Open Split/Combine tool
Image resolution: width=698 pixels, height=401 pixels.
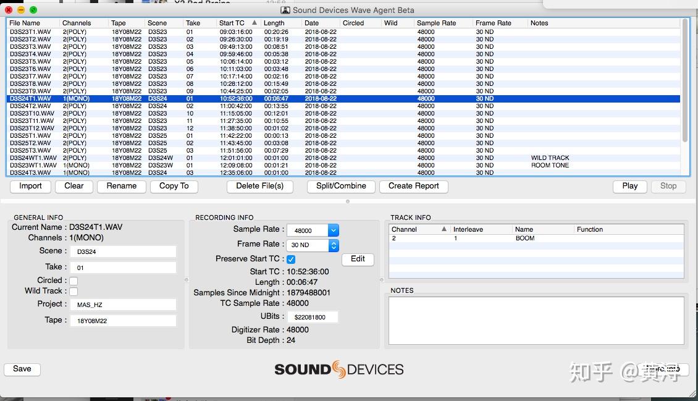(x=341, y=186)
